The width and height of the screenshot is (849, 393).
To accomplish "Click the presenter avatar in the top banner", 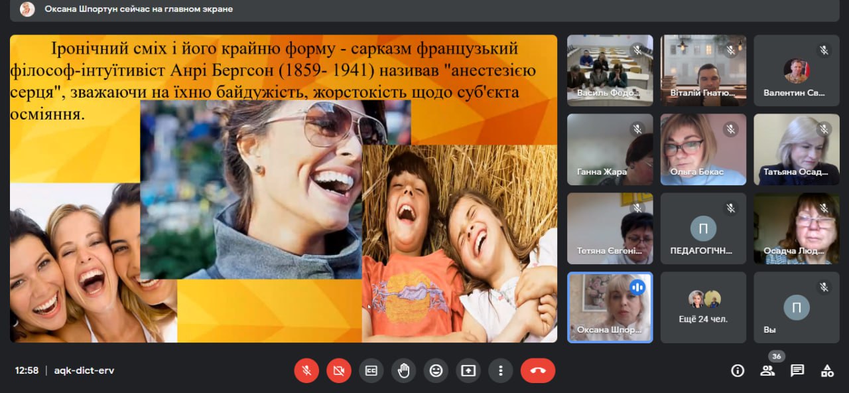I will 27,9.
